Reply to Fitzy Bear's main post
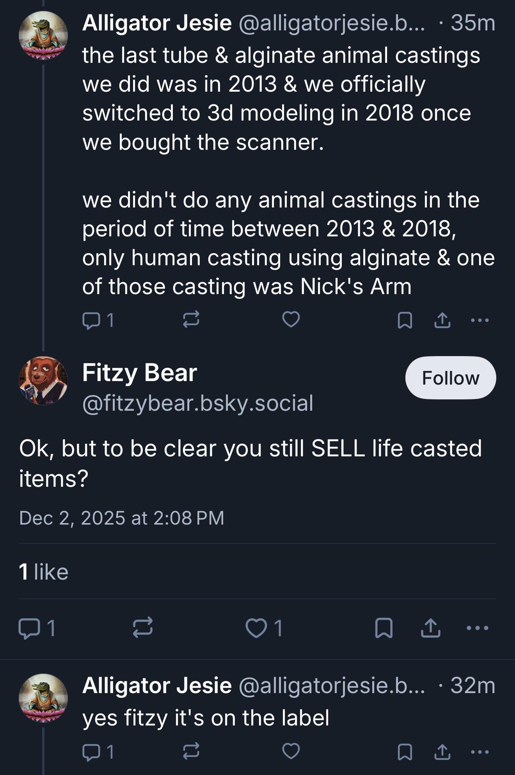The height and width of the screenshot is (775, 515). [x=37, y=628]
